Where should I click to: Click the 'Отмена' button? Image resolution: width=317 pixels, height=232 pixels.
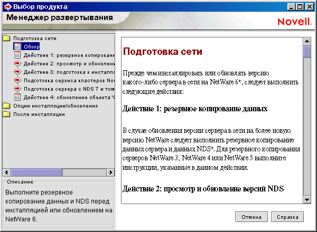(x=251, y=217)
